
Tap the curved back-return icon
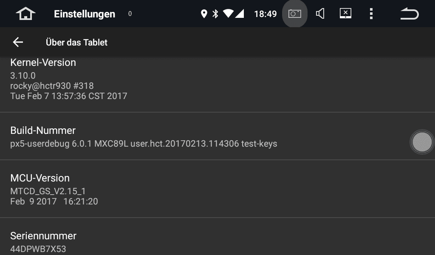click(410, 14)
